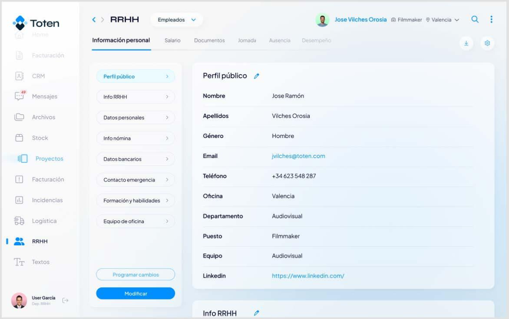The width and height of the screenshot is (509, 319).
Task: Edit Perfil público with pencil icon
Action: click(x=256, y=76)
